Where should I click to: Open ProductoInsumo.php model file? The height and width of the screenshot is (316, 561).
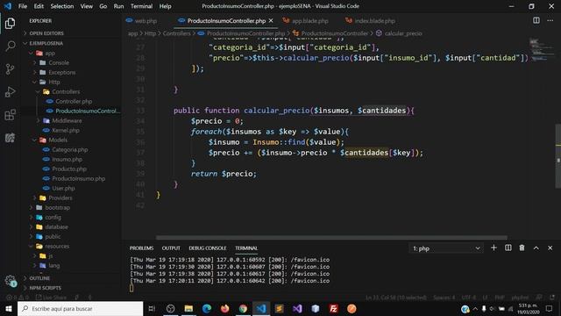pyautogui.click(x=71, y=178)
